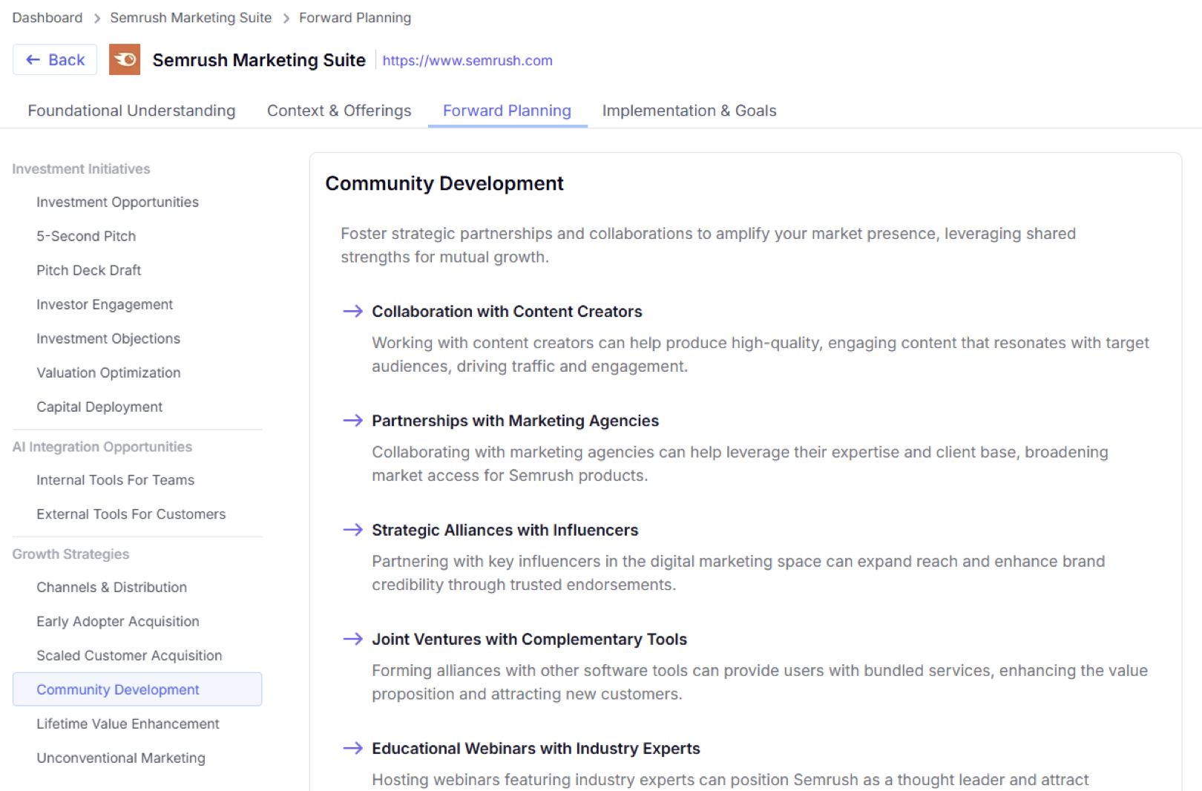Click the arrow beside Joint Ventures with Complementary Tools

(352, 639)
